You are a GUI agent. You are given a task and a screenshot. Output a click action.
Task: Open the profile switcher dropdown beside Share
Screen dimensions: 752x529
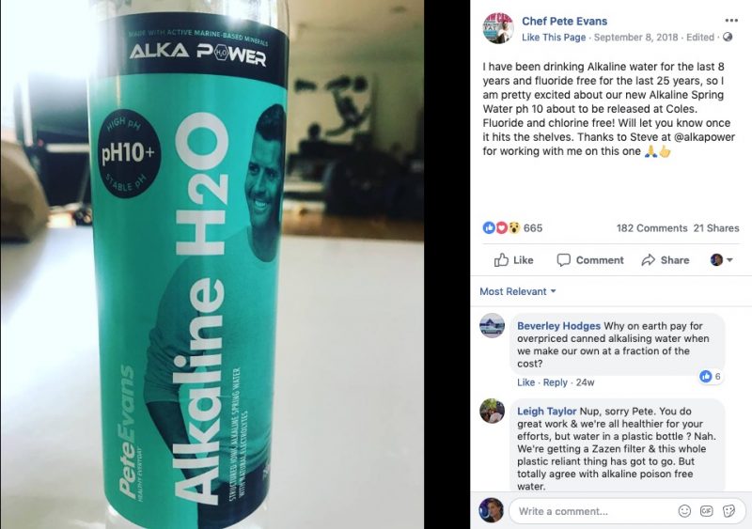click(722, 260)
